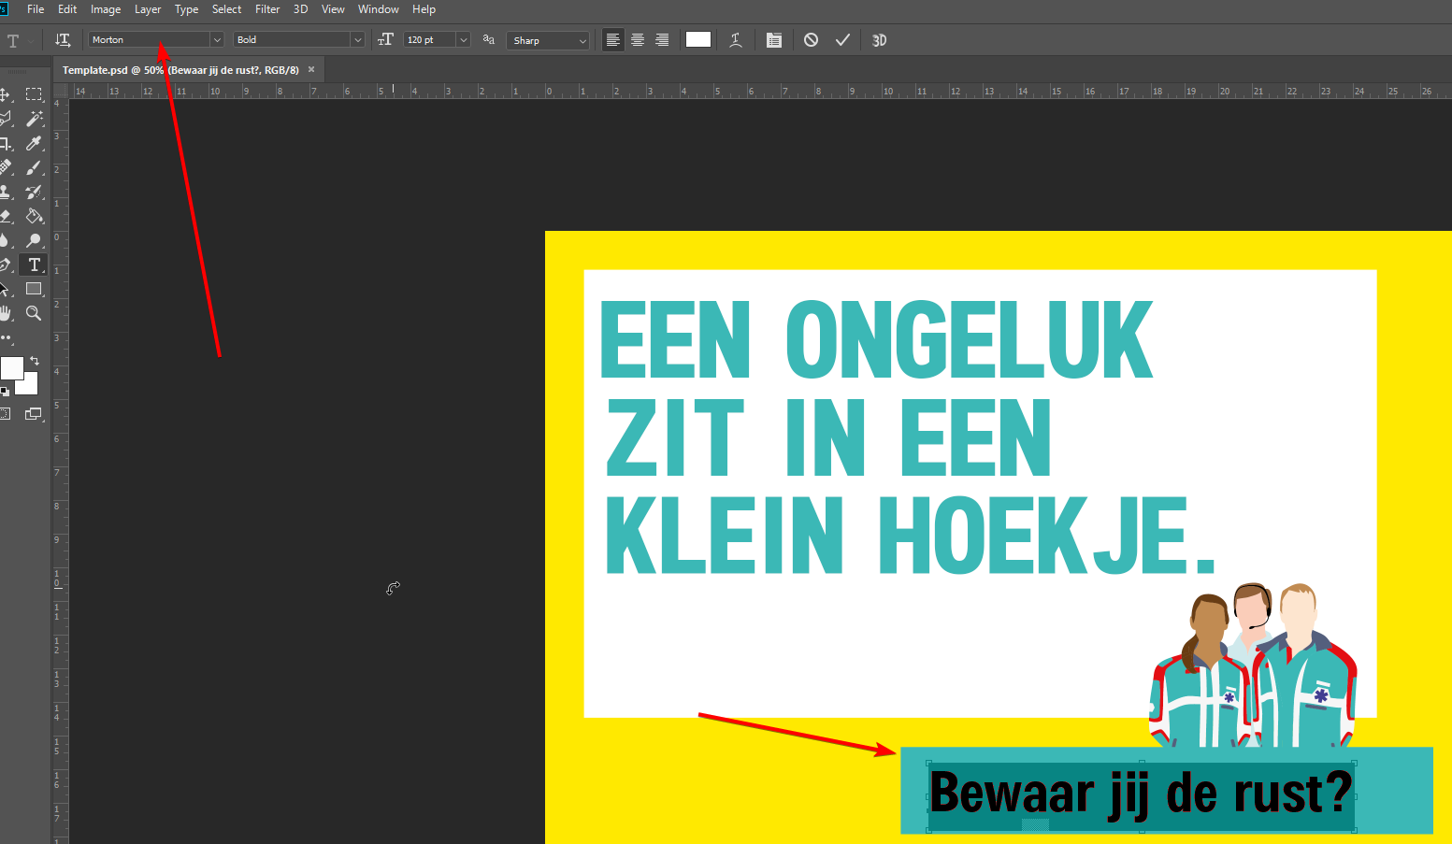Open the Layer menu
This screenshot has height=844, width=1452.
coord(148,9)
